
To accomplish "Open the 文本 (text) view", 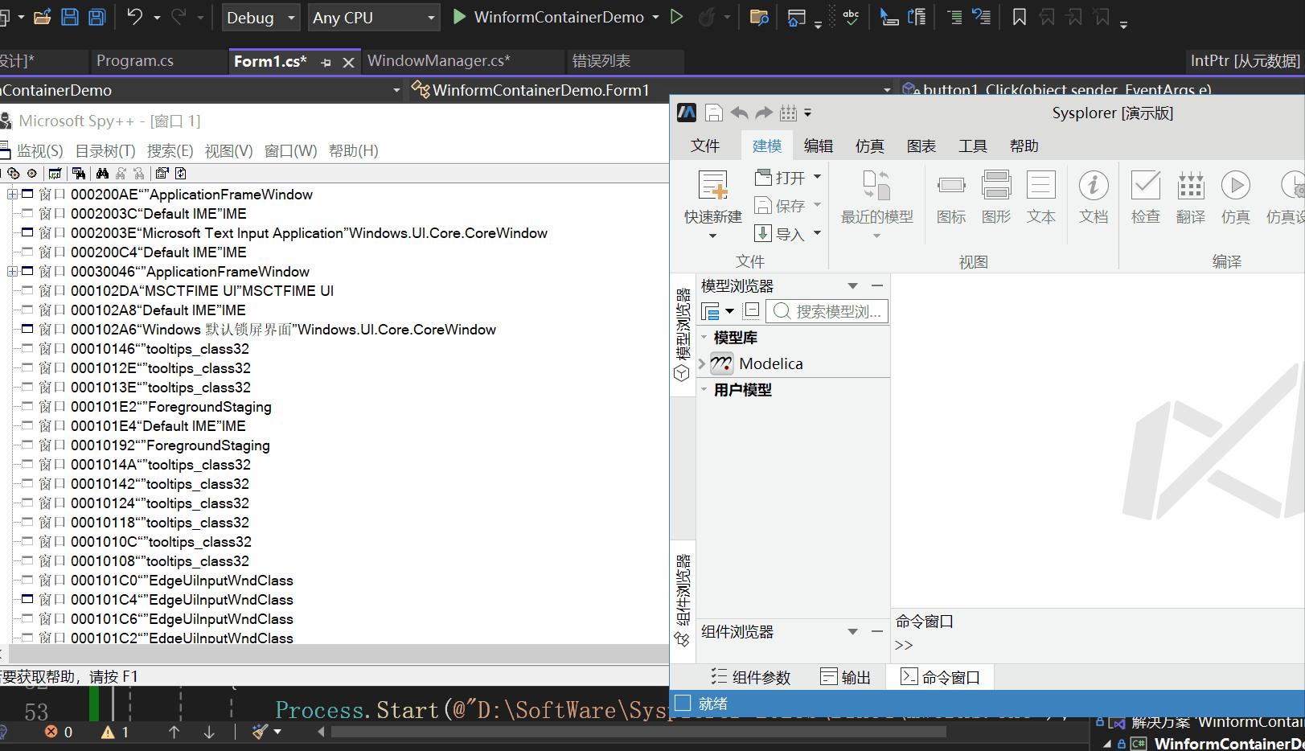I will 1041,196.
